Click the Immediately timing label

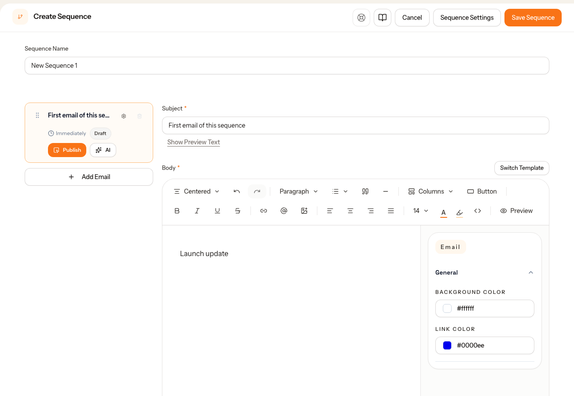67,133
